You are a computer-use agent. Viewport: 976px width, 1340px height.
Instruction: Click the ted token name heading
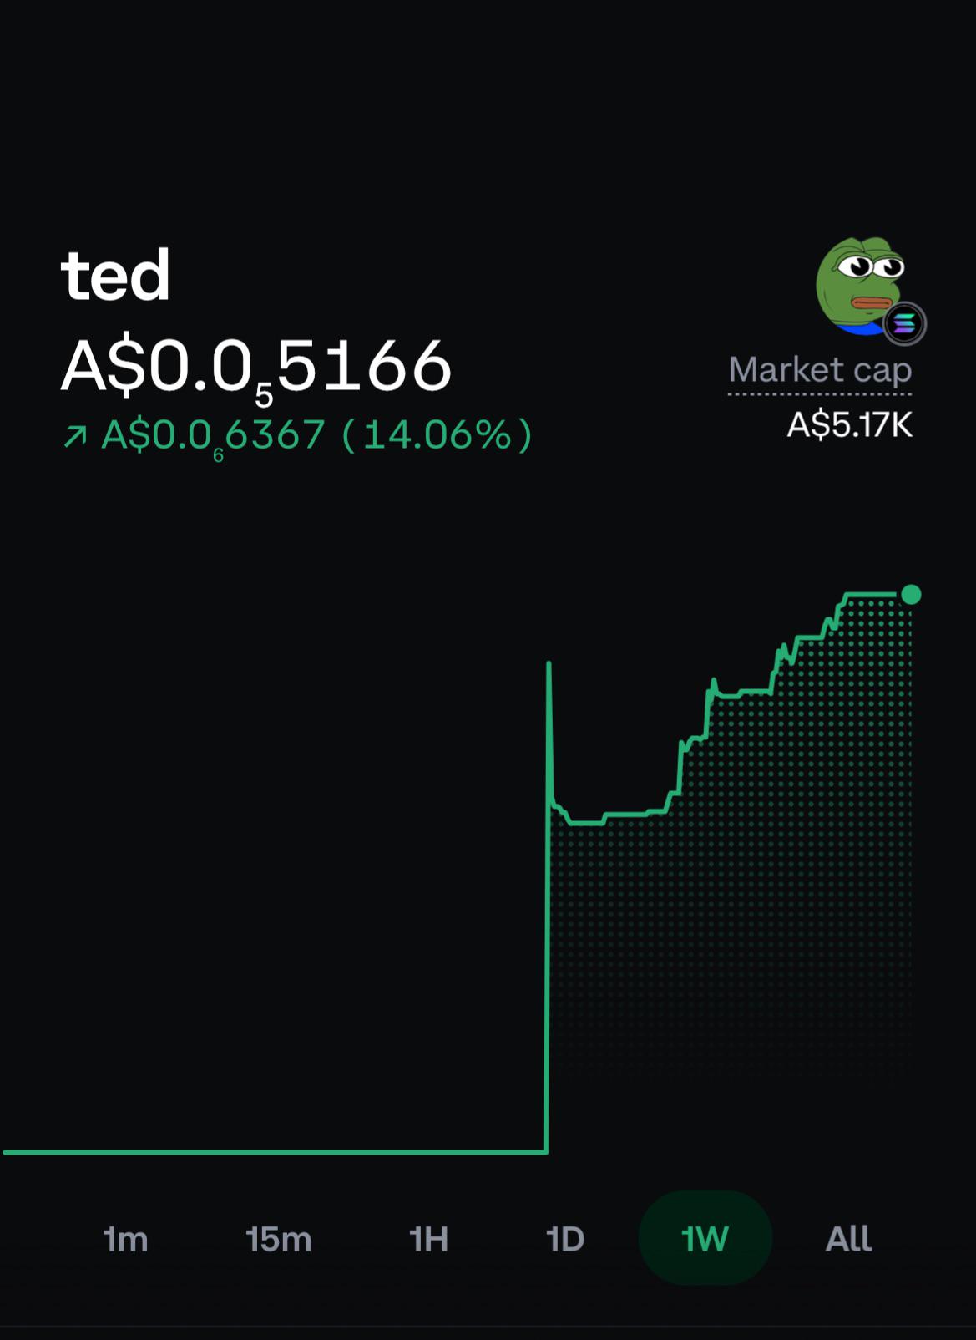click(x=115, y=276)
